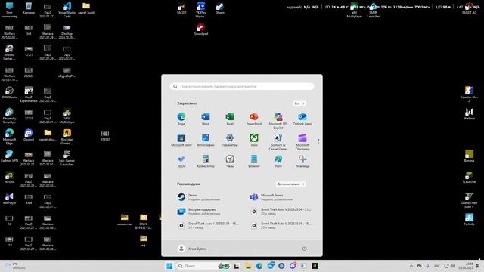This screenshot has width=484, height=272.
Task: Open Notepad (Блокнот) app
Action: tap(254, 161)
